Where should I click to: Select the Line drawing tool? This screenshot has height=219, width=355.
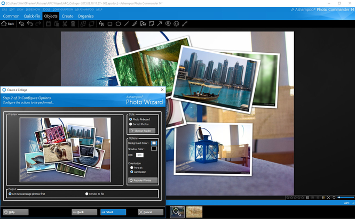coord(127,24)
